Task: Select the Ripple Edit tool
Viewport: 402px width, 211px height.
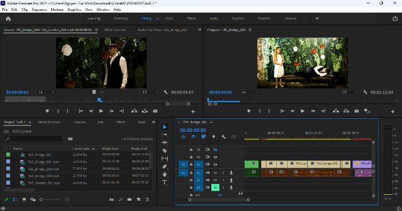Action: point(165,143)
